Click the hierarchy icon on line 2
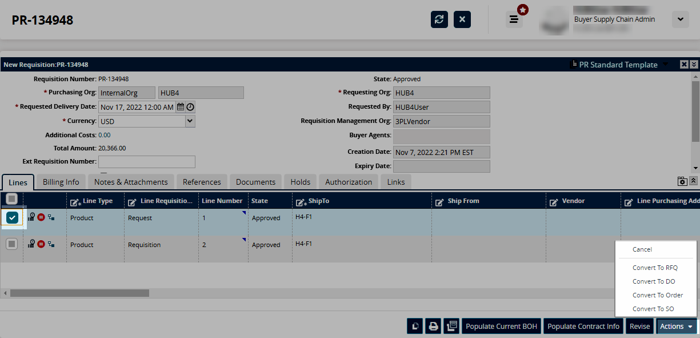 click(x=51, y=245)
